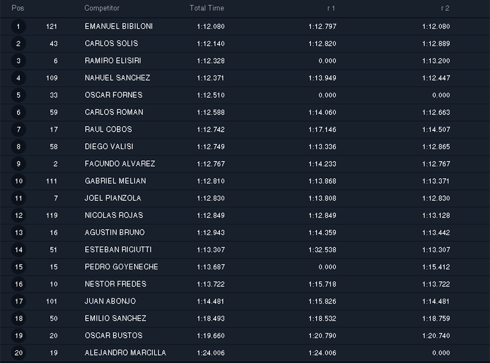Select competitor CARLOS SOLIS
This screenshot has height=363, width=490.
(111, 43)
